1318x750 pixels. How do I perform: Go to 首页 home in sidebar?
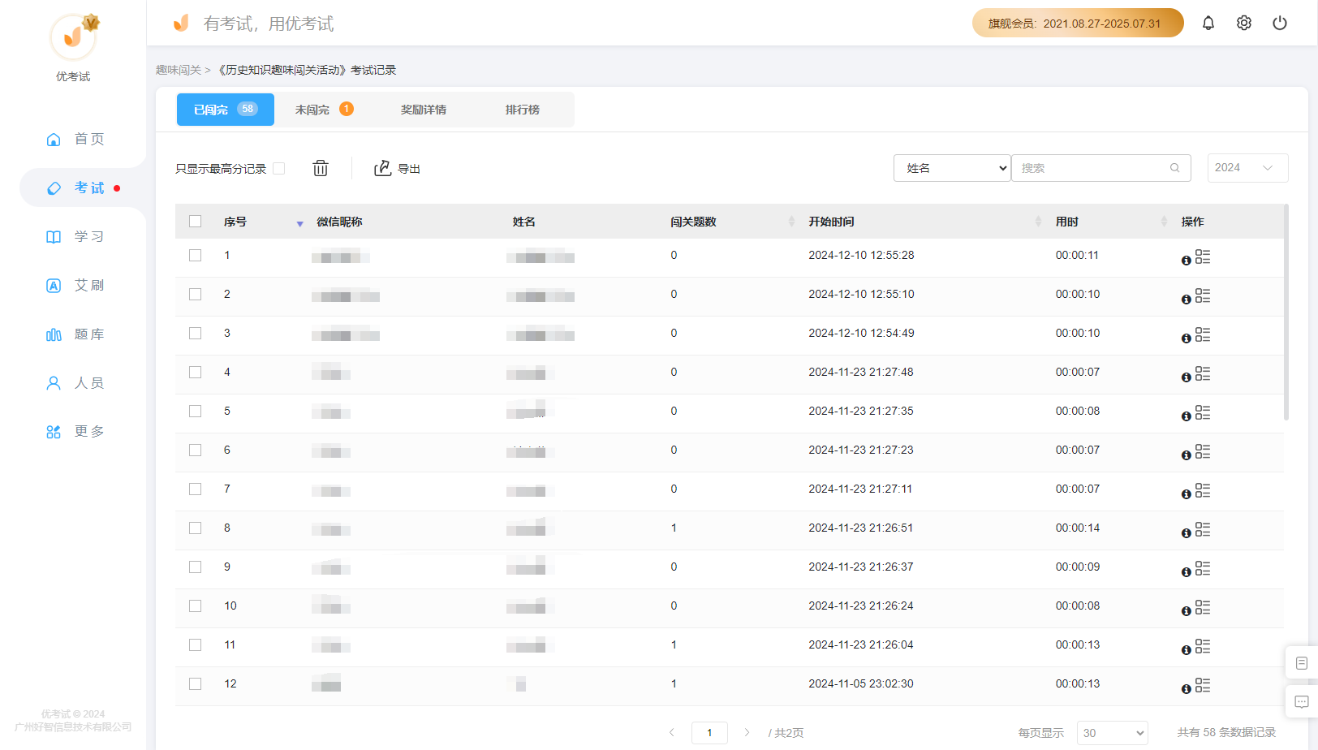click(x=75, y=140)
